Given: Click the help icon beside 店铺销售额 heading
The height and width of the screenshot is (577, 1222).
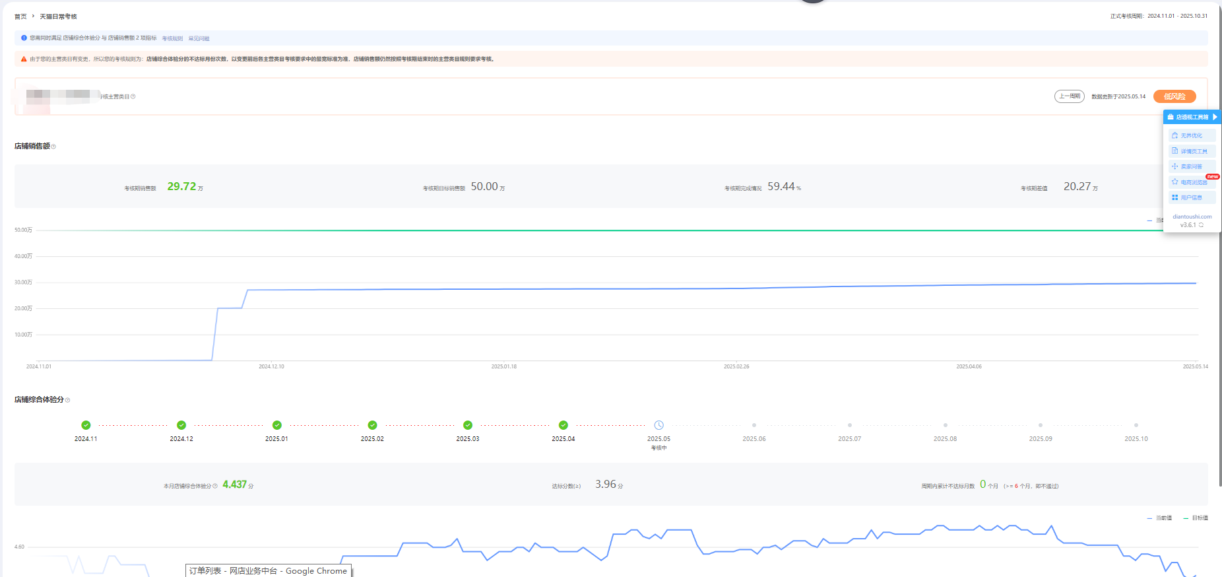Looking at the screenshot, I should (53, 147).
